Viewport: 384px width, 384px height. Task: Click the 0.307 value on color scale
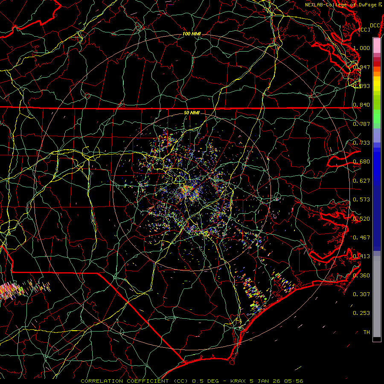tap(361, 294)
